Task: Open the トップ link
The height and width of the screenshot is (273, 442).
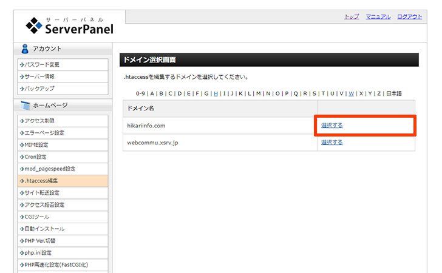Action: (x=352, y=16)
